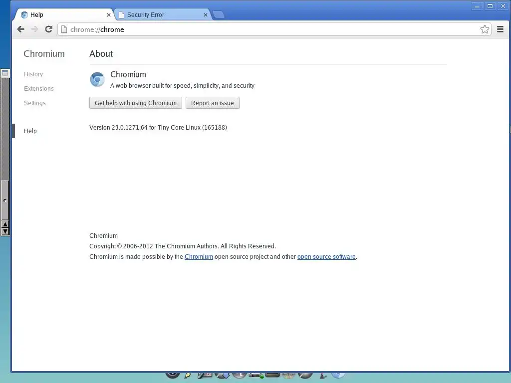Follow the Chromium project link
The width and height of the screenshot is (511, 383).
click(x=199, y=257)
